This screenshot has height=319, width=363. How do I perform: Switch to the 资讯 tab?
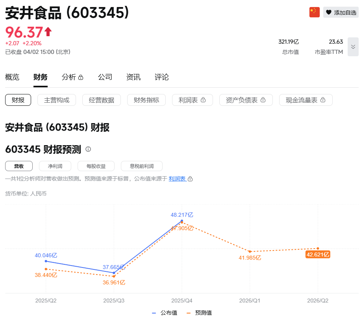tap(133, 77)
